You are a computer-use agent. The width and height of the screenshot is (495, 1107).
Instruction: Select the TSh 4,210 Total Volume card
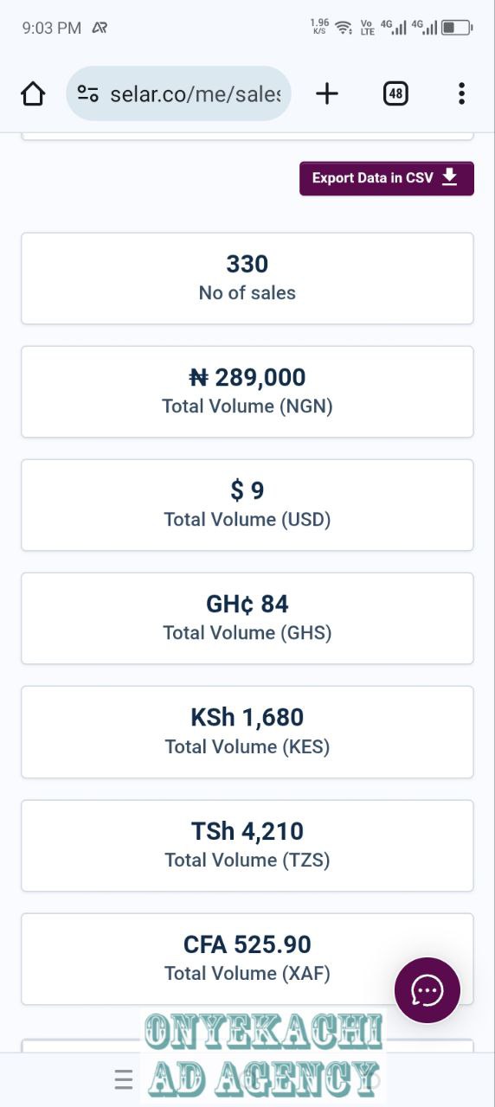tap(247, 846)
